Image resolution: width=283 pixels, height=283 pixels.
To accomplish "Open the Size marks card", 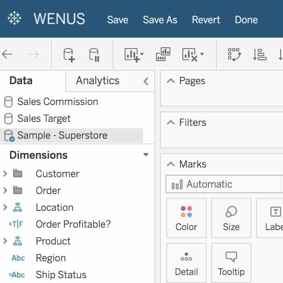I will point(231,218).
